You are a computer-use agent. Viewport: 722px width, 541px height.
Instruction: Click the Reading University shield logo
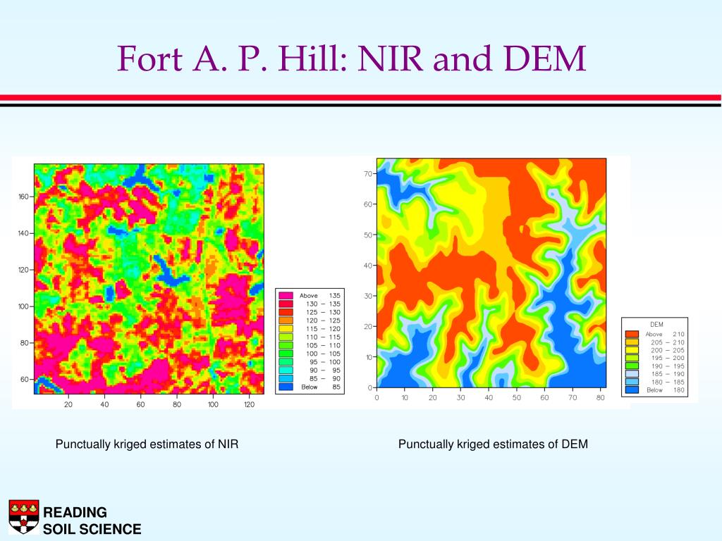[24, 516]
